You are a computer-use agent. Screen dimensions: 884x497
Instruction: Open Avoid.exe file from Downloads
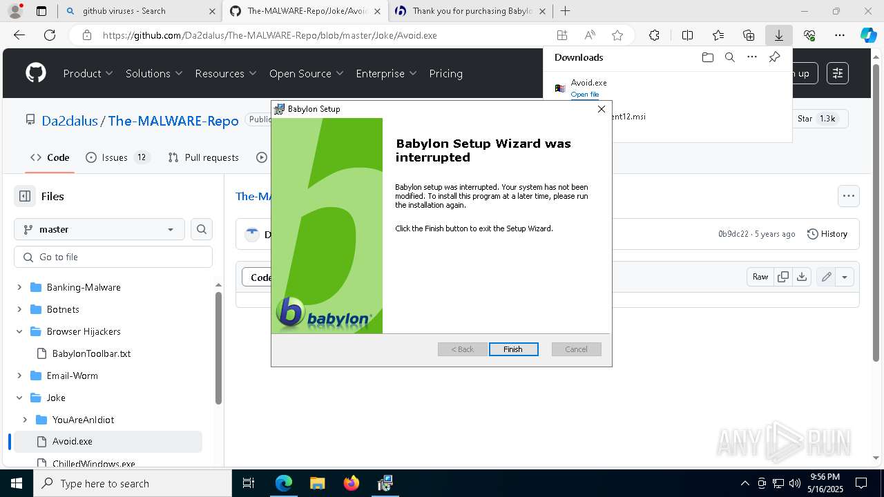coord(585,95)
